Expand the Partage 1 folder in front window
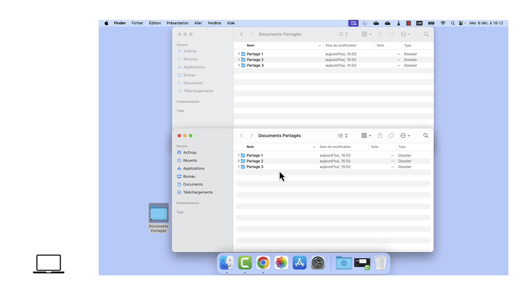Viewport: 522px width, 293px height. (x=238, y=155)
